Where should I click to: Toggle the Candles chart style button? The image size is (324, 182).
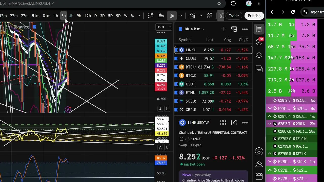tap(172, 16)
